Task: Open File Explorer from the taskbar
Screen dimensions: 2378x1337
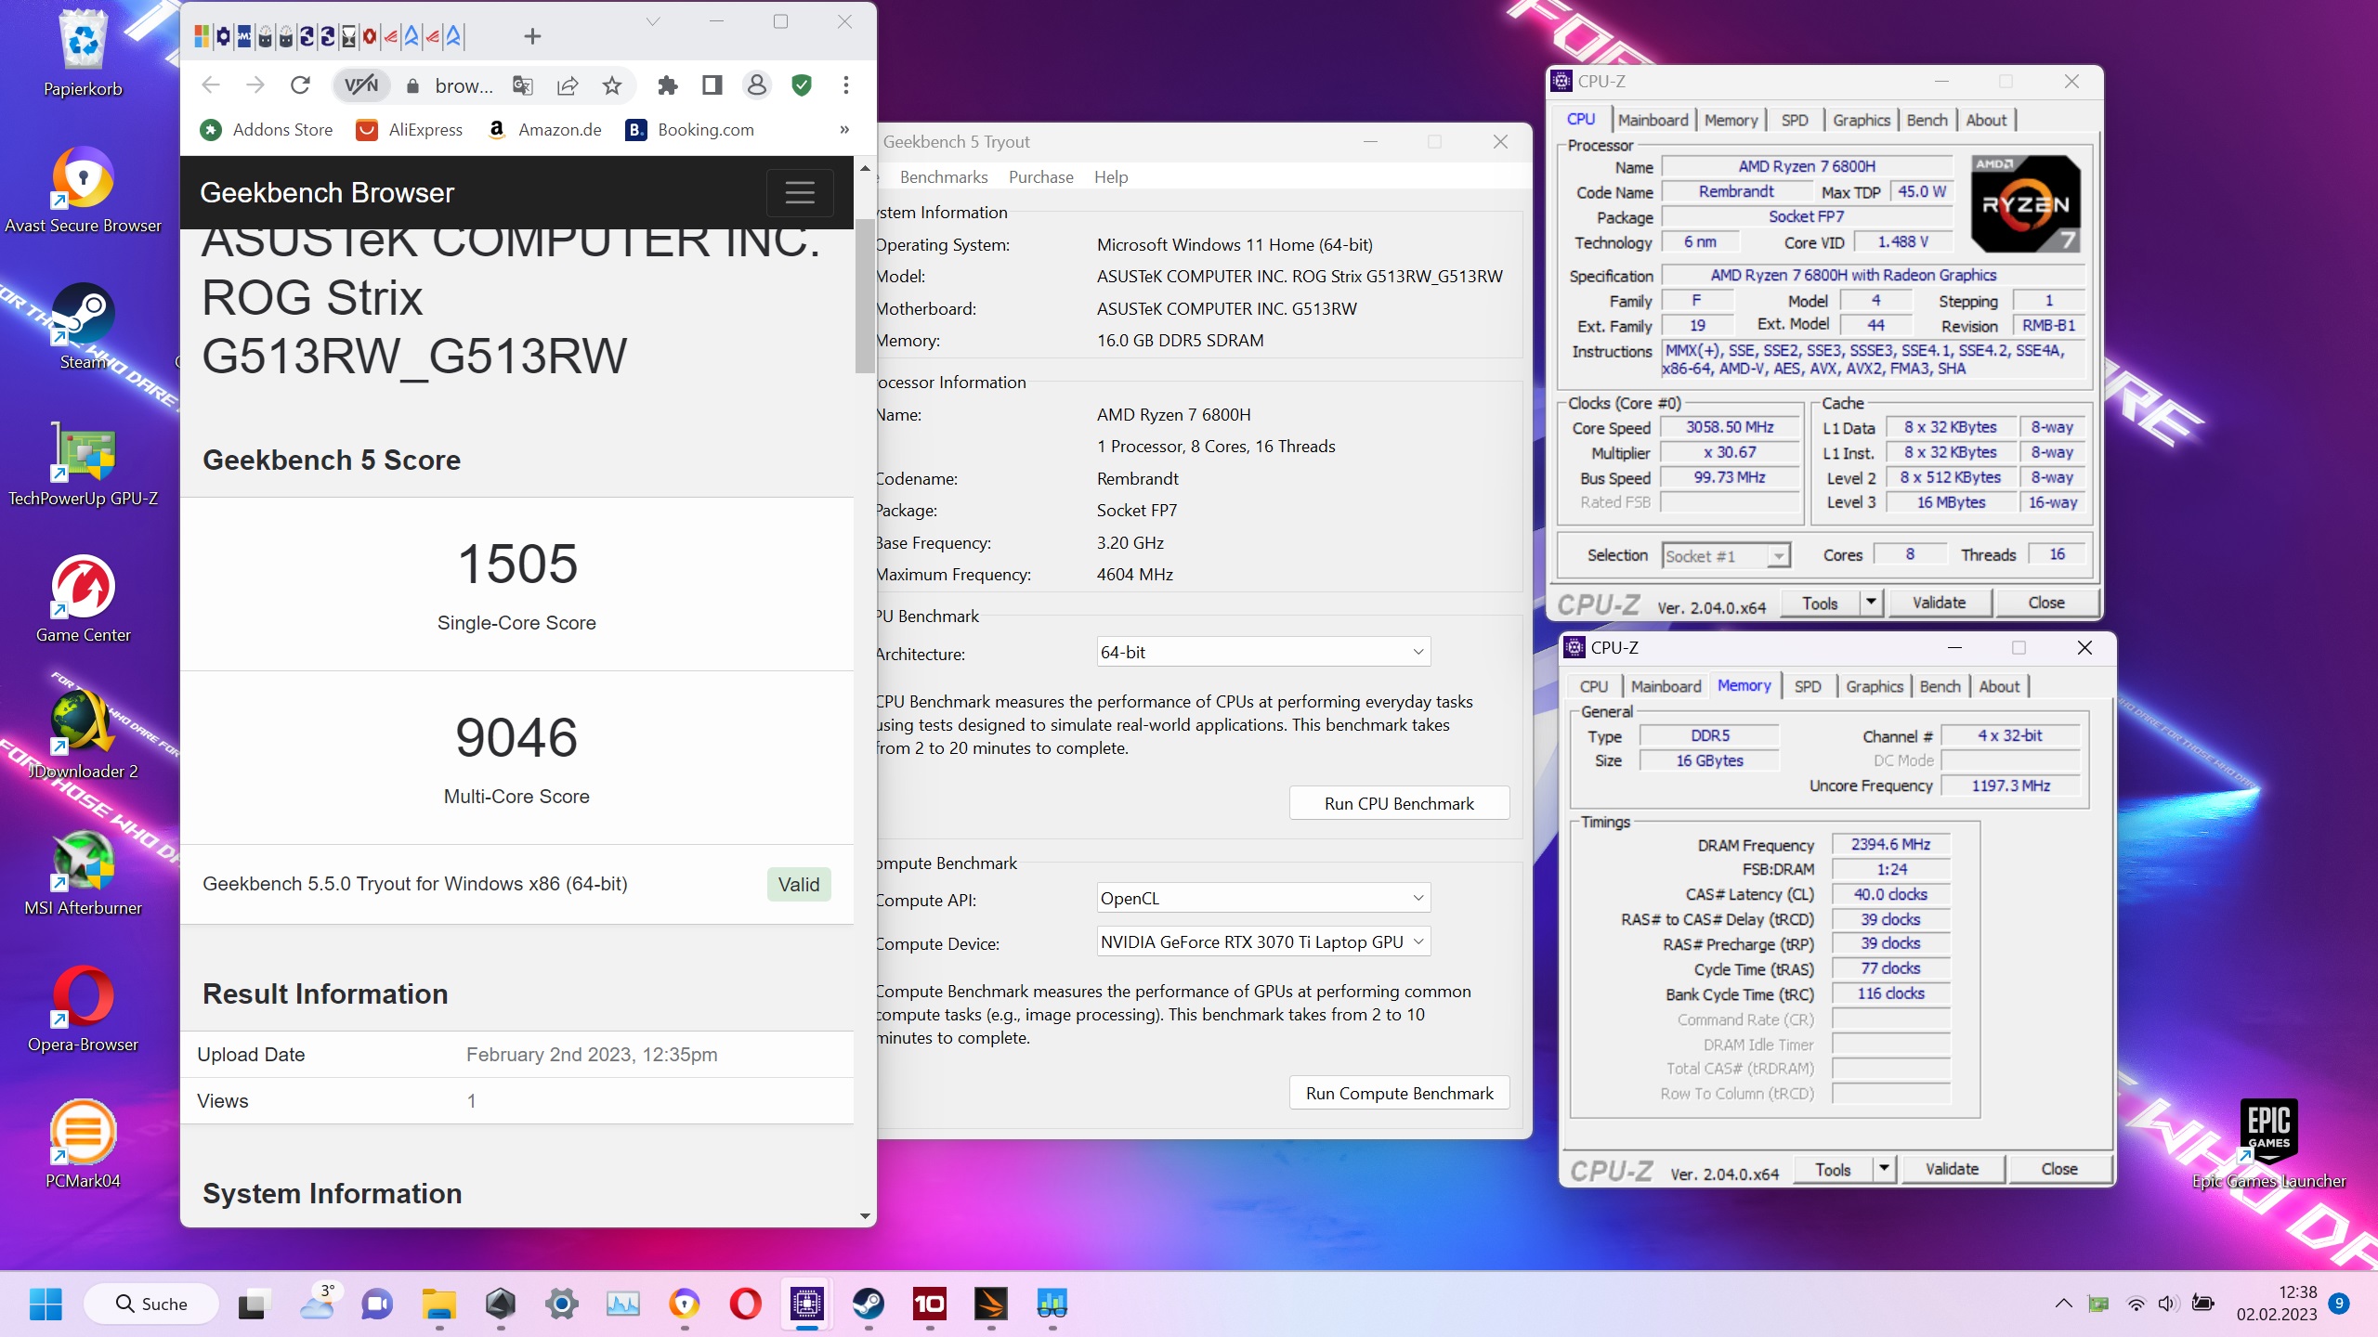Action: [x=438, y=1304]
